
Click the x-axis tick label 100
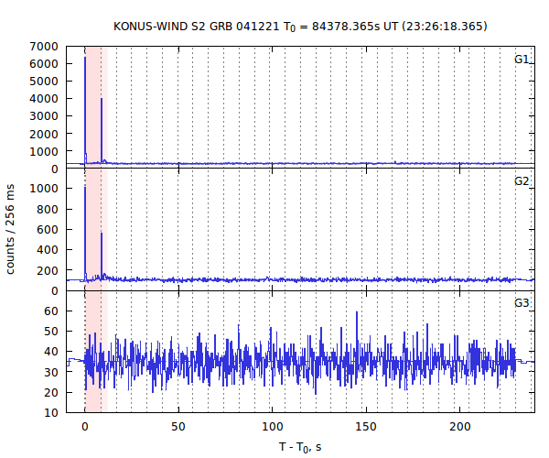(x=272, y=427)
